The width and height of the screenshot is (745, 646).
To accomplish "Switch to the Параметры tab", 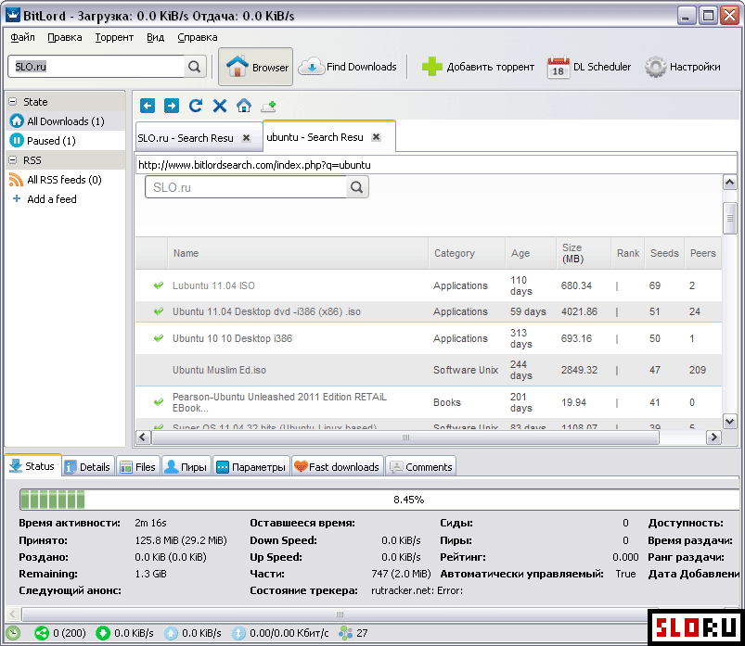I will 250,467.
